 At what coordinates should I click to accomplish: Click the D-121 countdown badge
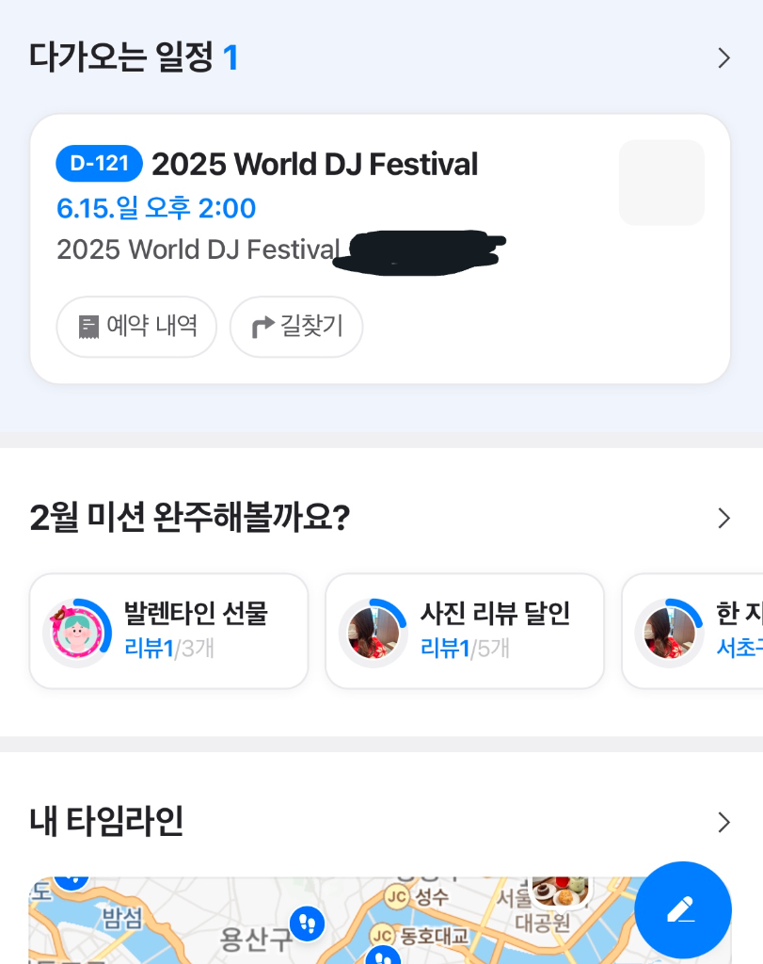pyautogui.click(x=99, y=164)
